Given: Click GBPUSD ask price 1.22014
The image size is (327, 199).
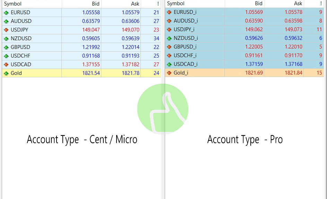Looking at the screenshot, I should 130,47.
